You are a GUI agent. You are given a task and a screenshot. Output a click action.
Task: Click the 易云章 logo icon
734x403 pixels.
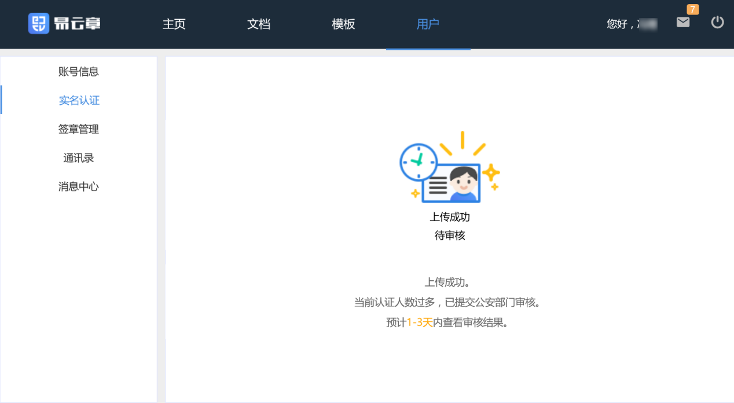(x=39, y=24)
